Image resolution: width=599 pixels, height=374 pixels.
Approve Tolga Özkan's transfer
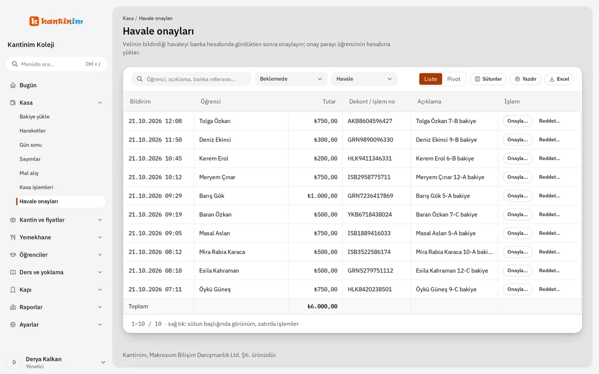click(x=518, y=121)
